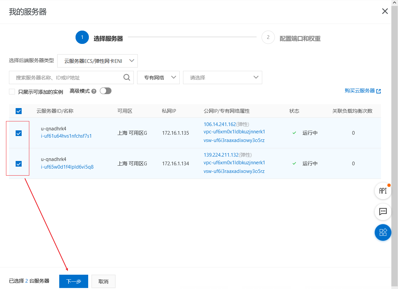Open the 云服务器ECS/弹性网卡ENI dropdown
Screen dimensions: 398x289
coord(98,61)
